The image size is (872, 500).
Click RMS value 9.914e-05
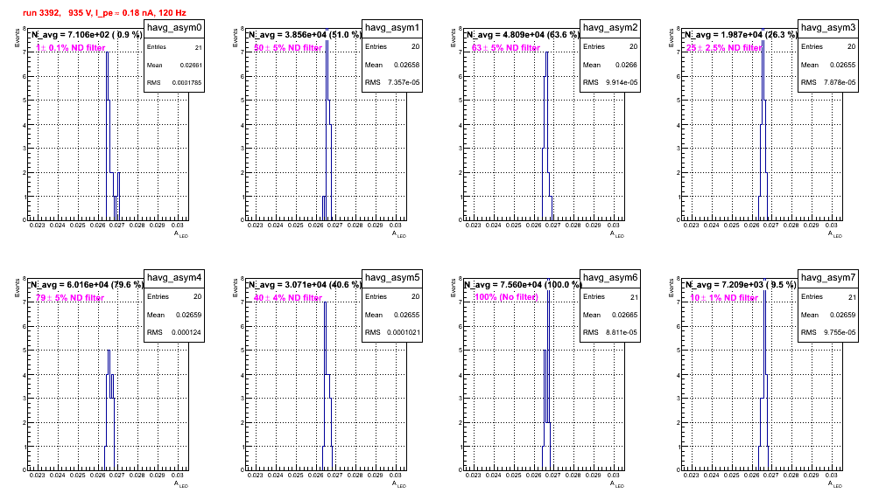point(622,83)
